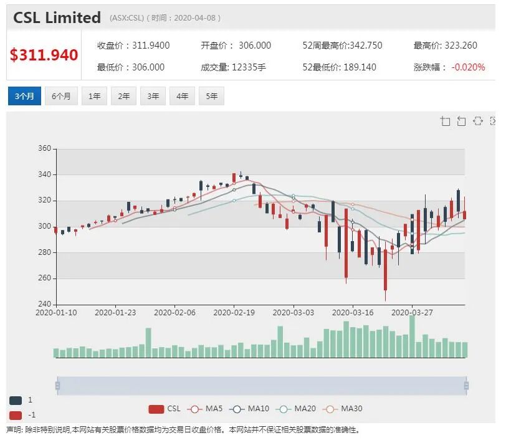Click the 2020-02-19 x-axis label
Screen dimensions: 506x443
pos(234,313)
